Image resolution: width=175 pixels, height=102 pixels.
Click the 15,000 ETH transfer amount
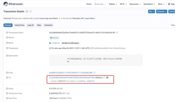[x=62, y=81]
